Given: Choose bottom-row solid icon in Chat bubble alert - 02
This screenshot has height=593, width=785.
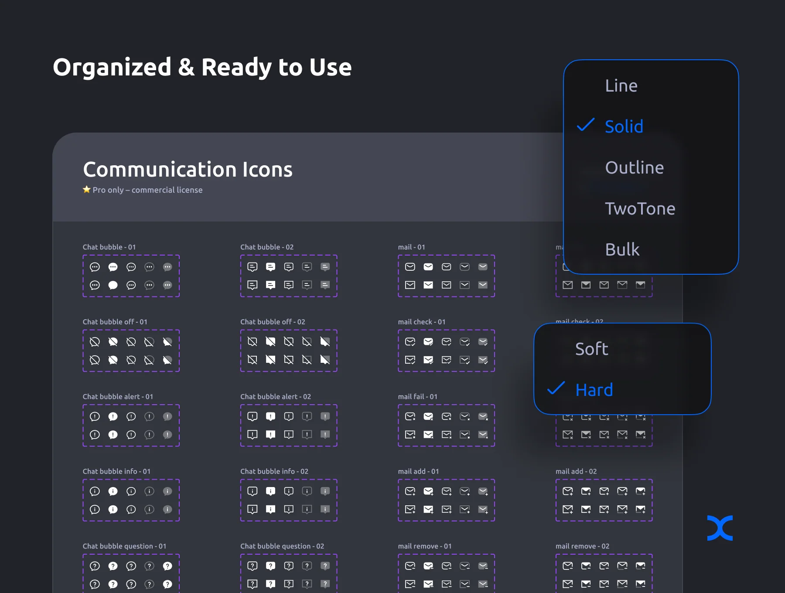Looking at the screenshot, I should 271,435.
